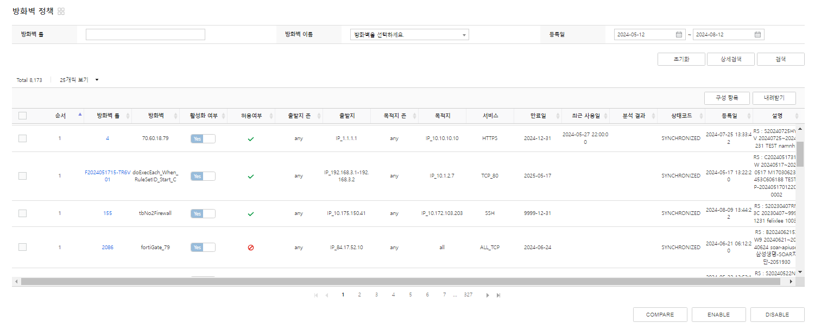
Task: Sort by 목적지 존 column sort icon
Action: pyautogui.click(x=414, y=116)
